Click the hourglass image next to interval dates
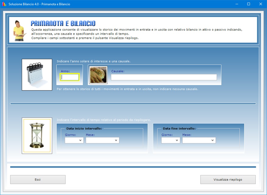Screen dimensions: 267x195 tap(37, 136)
